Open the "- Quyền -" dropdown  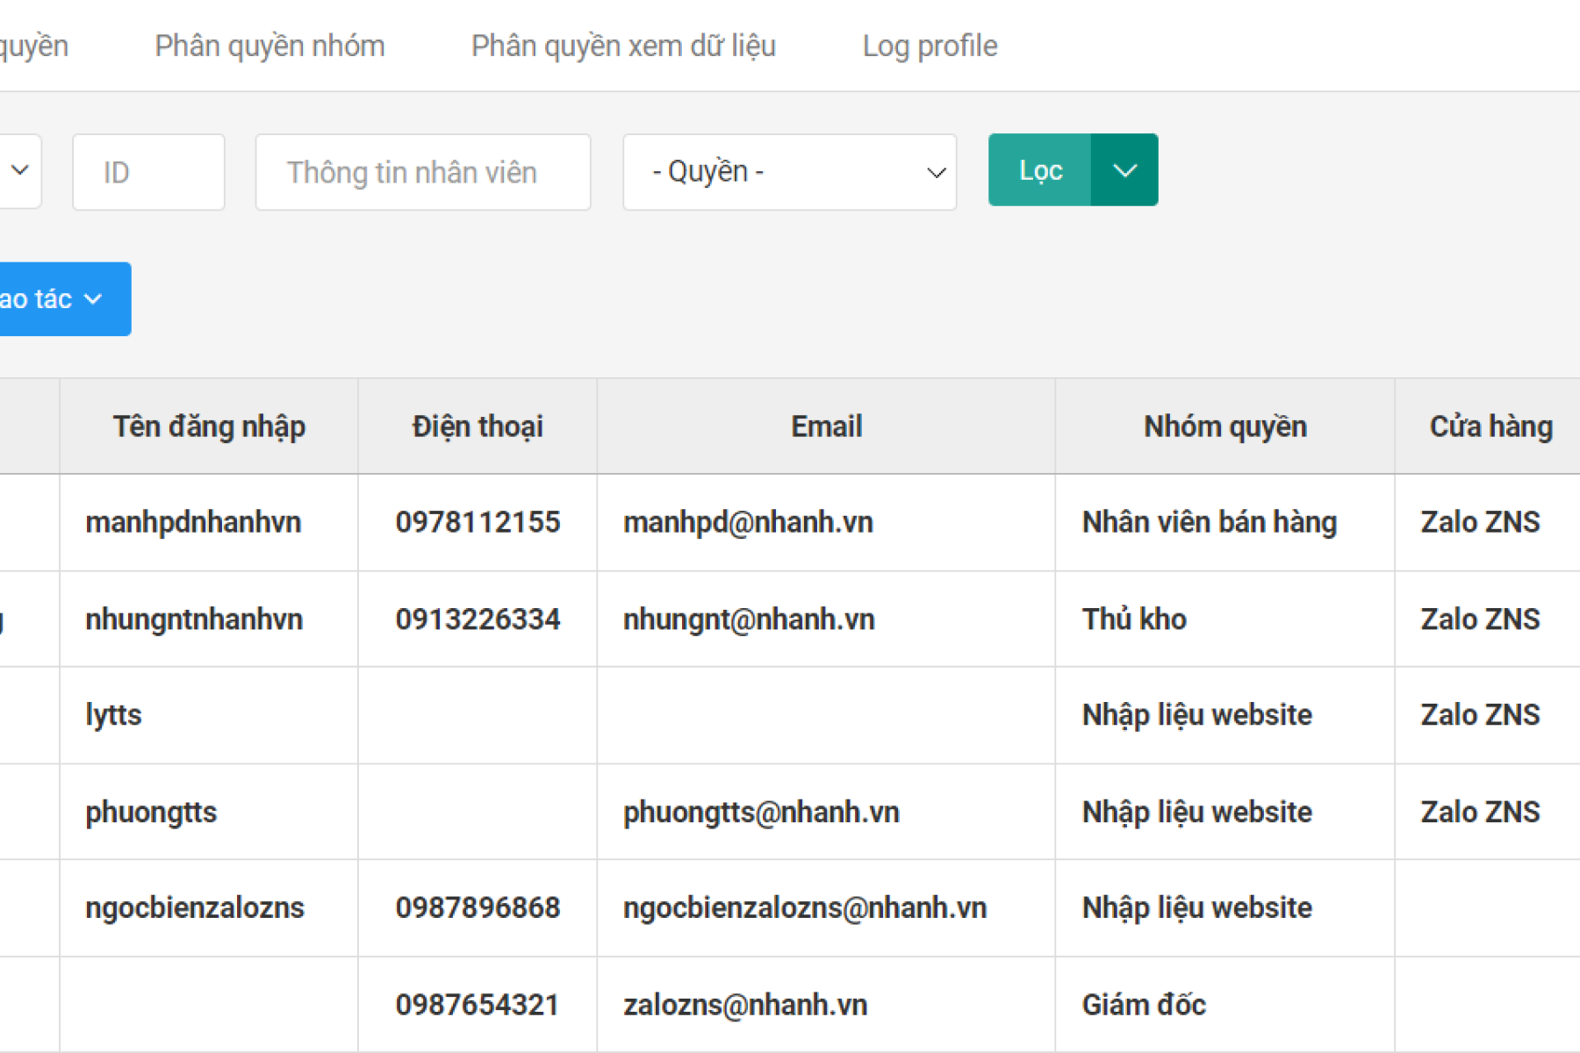788,171
